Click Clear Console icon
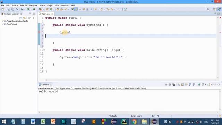This screenshot has width=222, height=125. [x=179, y=85]
